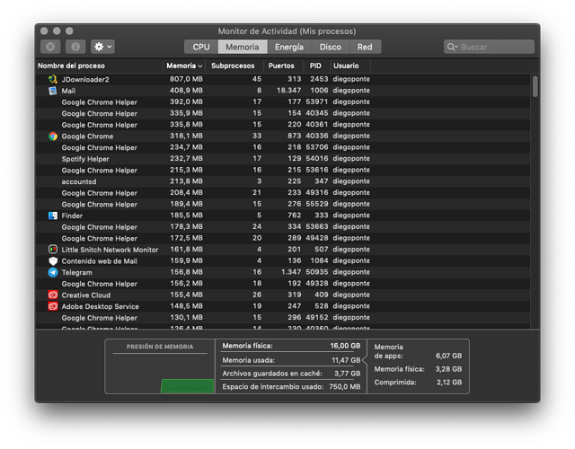This screenshot has height=449, width=575.
Task: Click the process info (i) toolbar button
Action: (75, 47)
